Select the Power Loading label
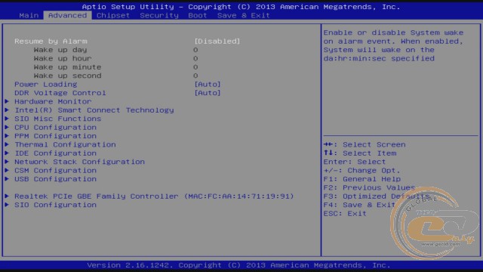The image size is (483, 272). [45, 85]
